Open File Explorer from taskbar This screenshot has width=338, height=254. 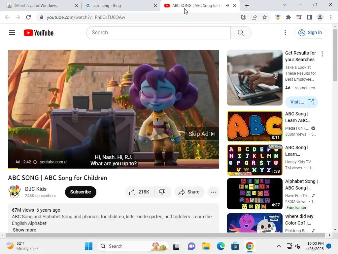tap(206, 246)
